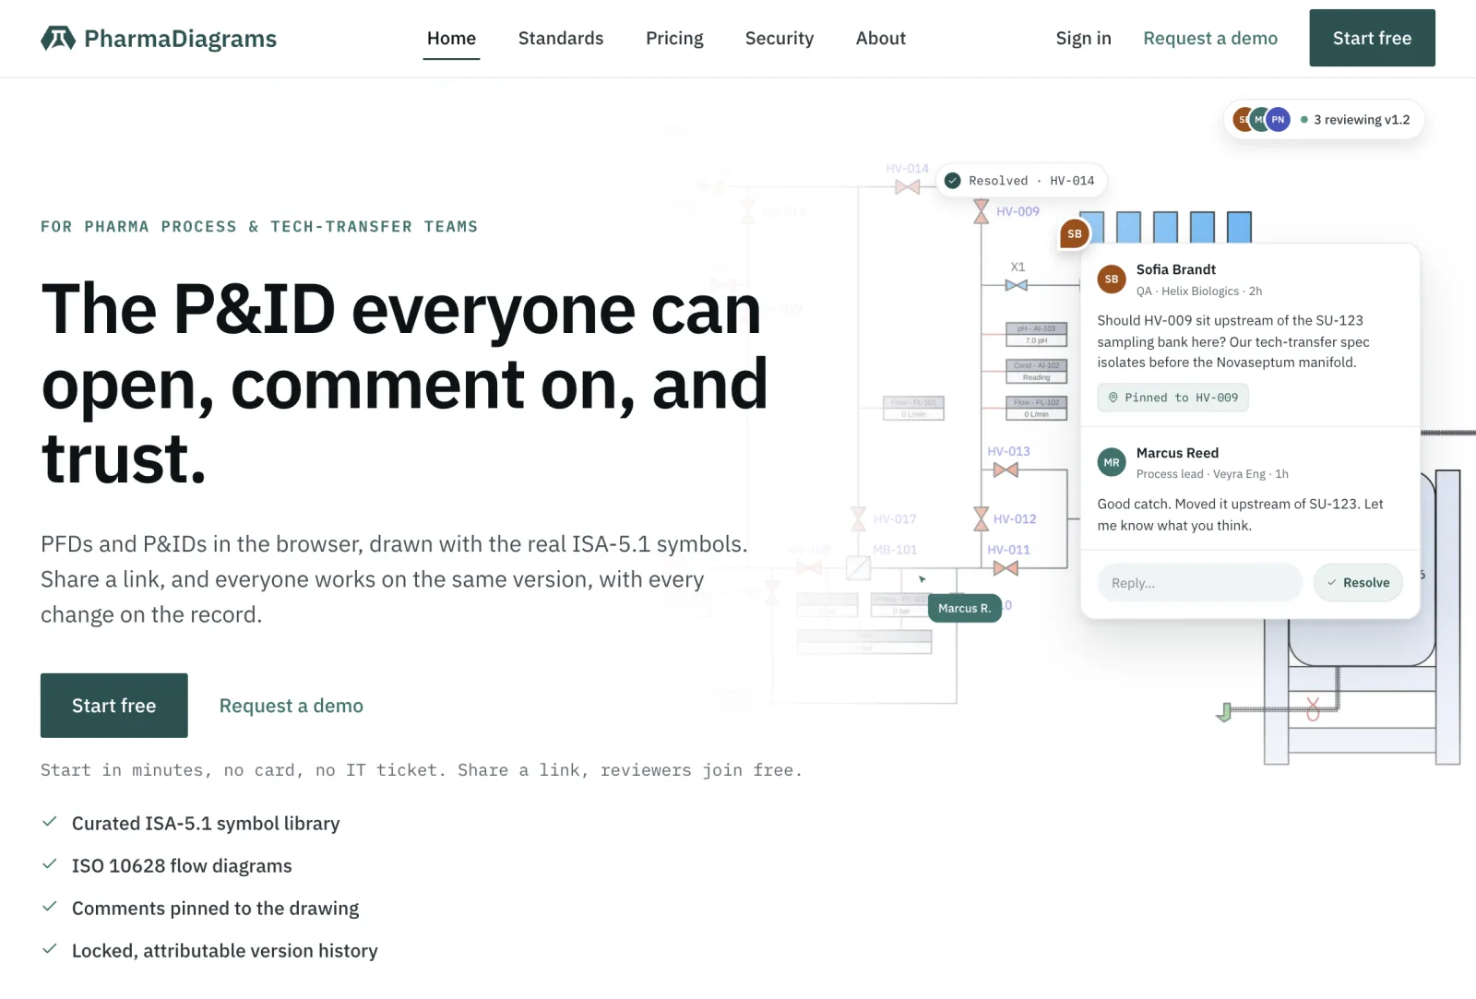Image resolution: width=1476 pixels, height=999 pixels.
Task: Click the Marcus Reed name in thread
Action: click(x=1177, y=453)
